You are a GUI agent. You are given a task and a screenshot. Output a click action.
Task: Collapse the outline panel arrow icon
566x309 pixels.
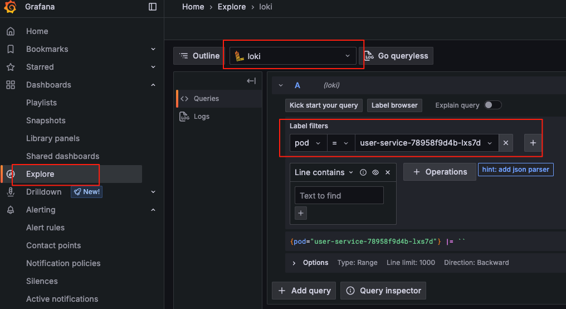tap(251, 81)
